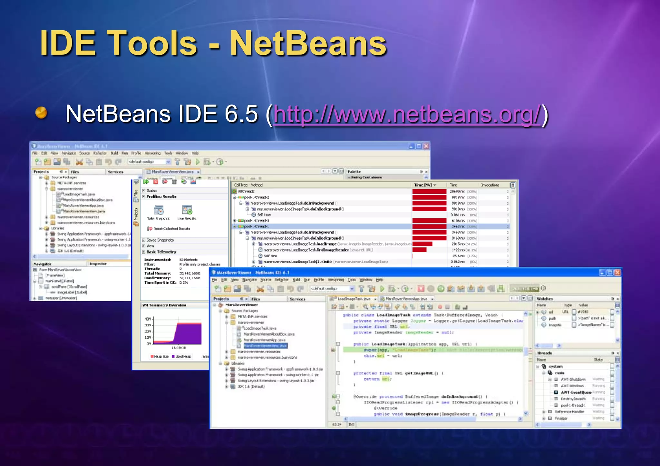Screen dimensions: 660x466
Task: Click purple Used Heap legend swatch
Action: pyautogui.click(x=173, y=356)
